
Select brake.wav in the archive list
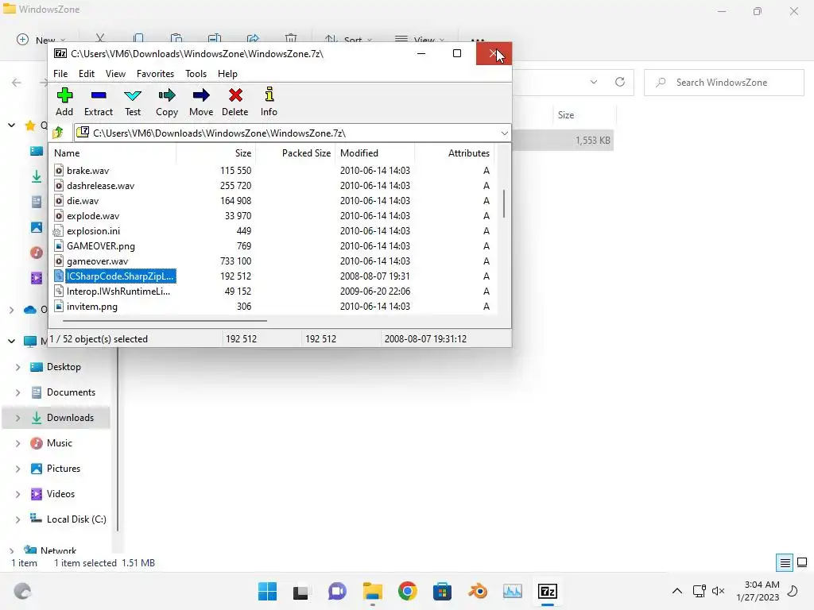click(87, 171)
